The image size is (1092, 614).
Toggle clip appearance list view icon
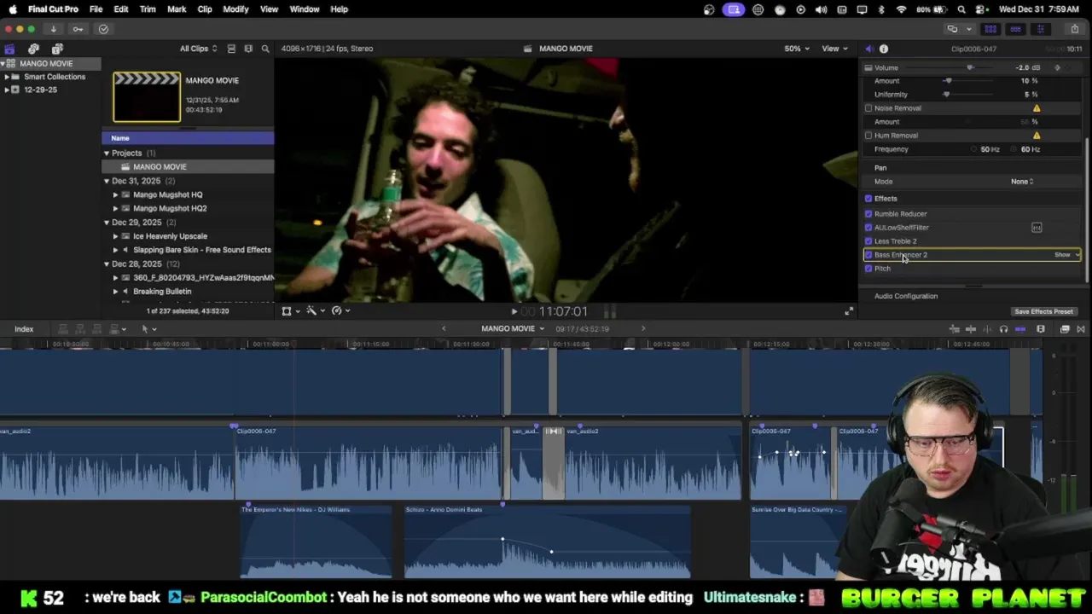[x=231, y=49]
